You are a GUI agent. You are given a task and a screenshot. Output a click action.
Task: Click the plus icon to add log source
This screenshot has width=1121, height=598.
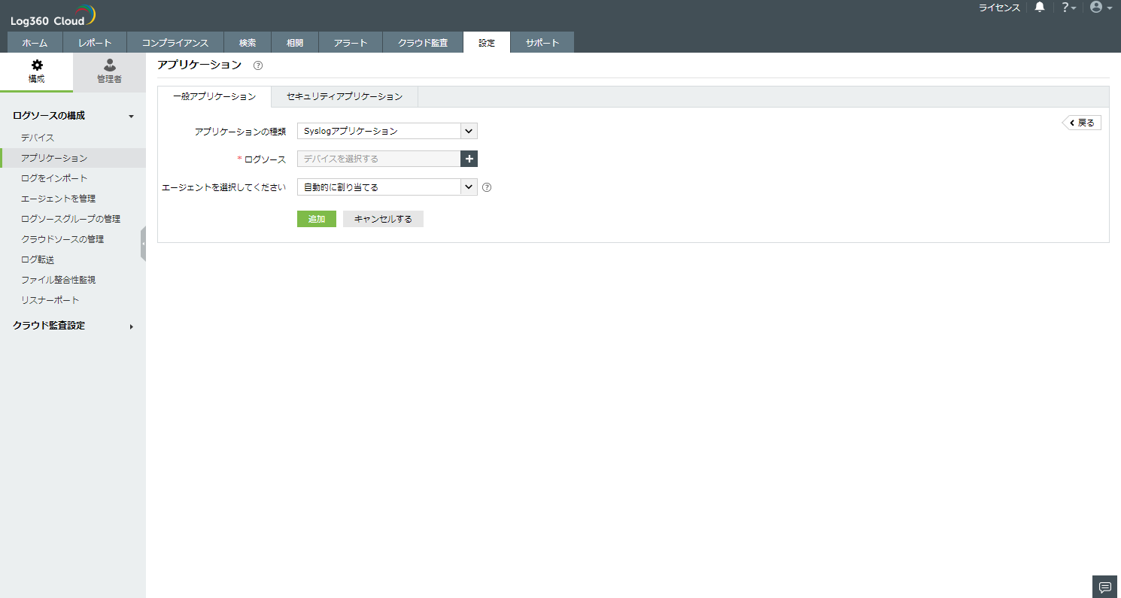click(x=469, y=159)
